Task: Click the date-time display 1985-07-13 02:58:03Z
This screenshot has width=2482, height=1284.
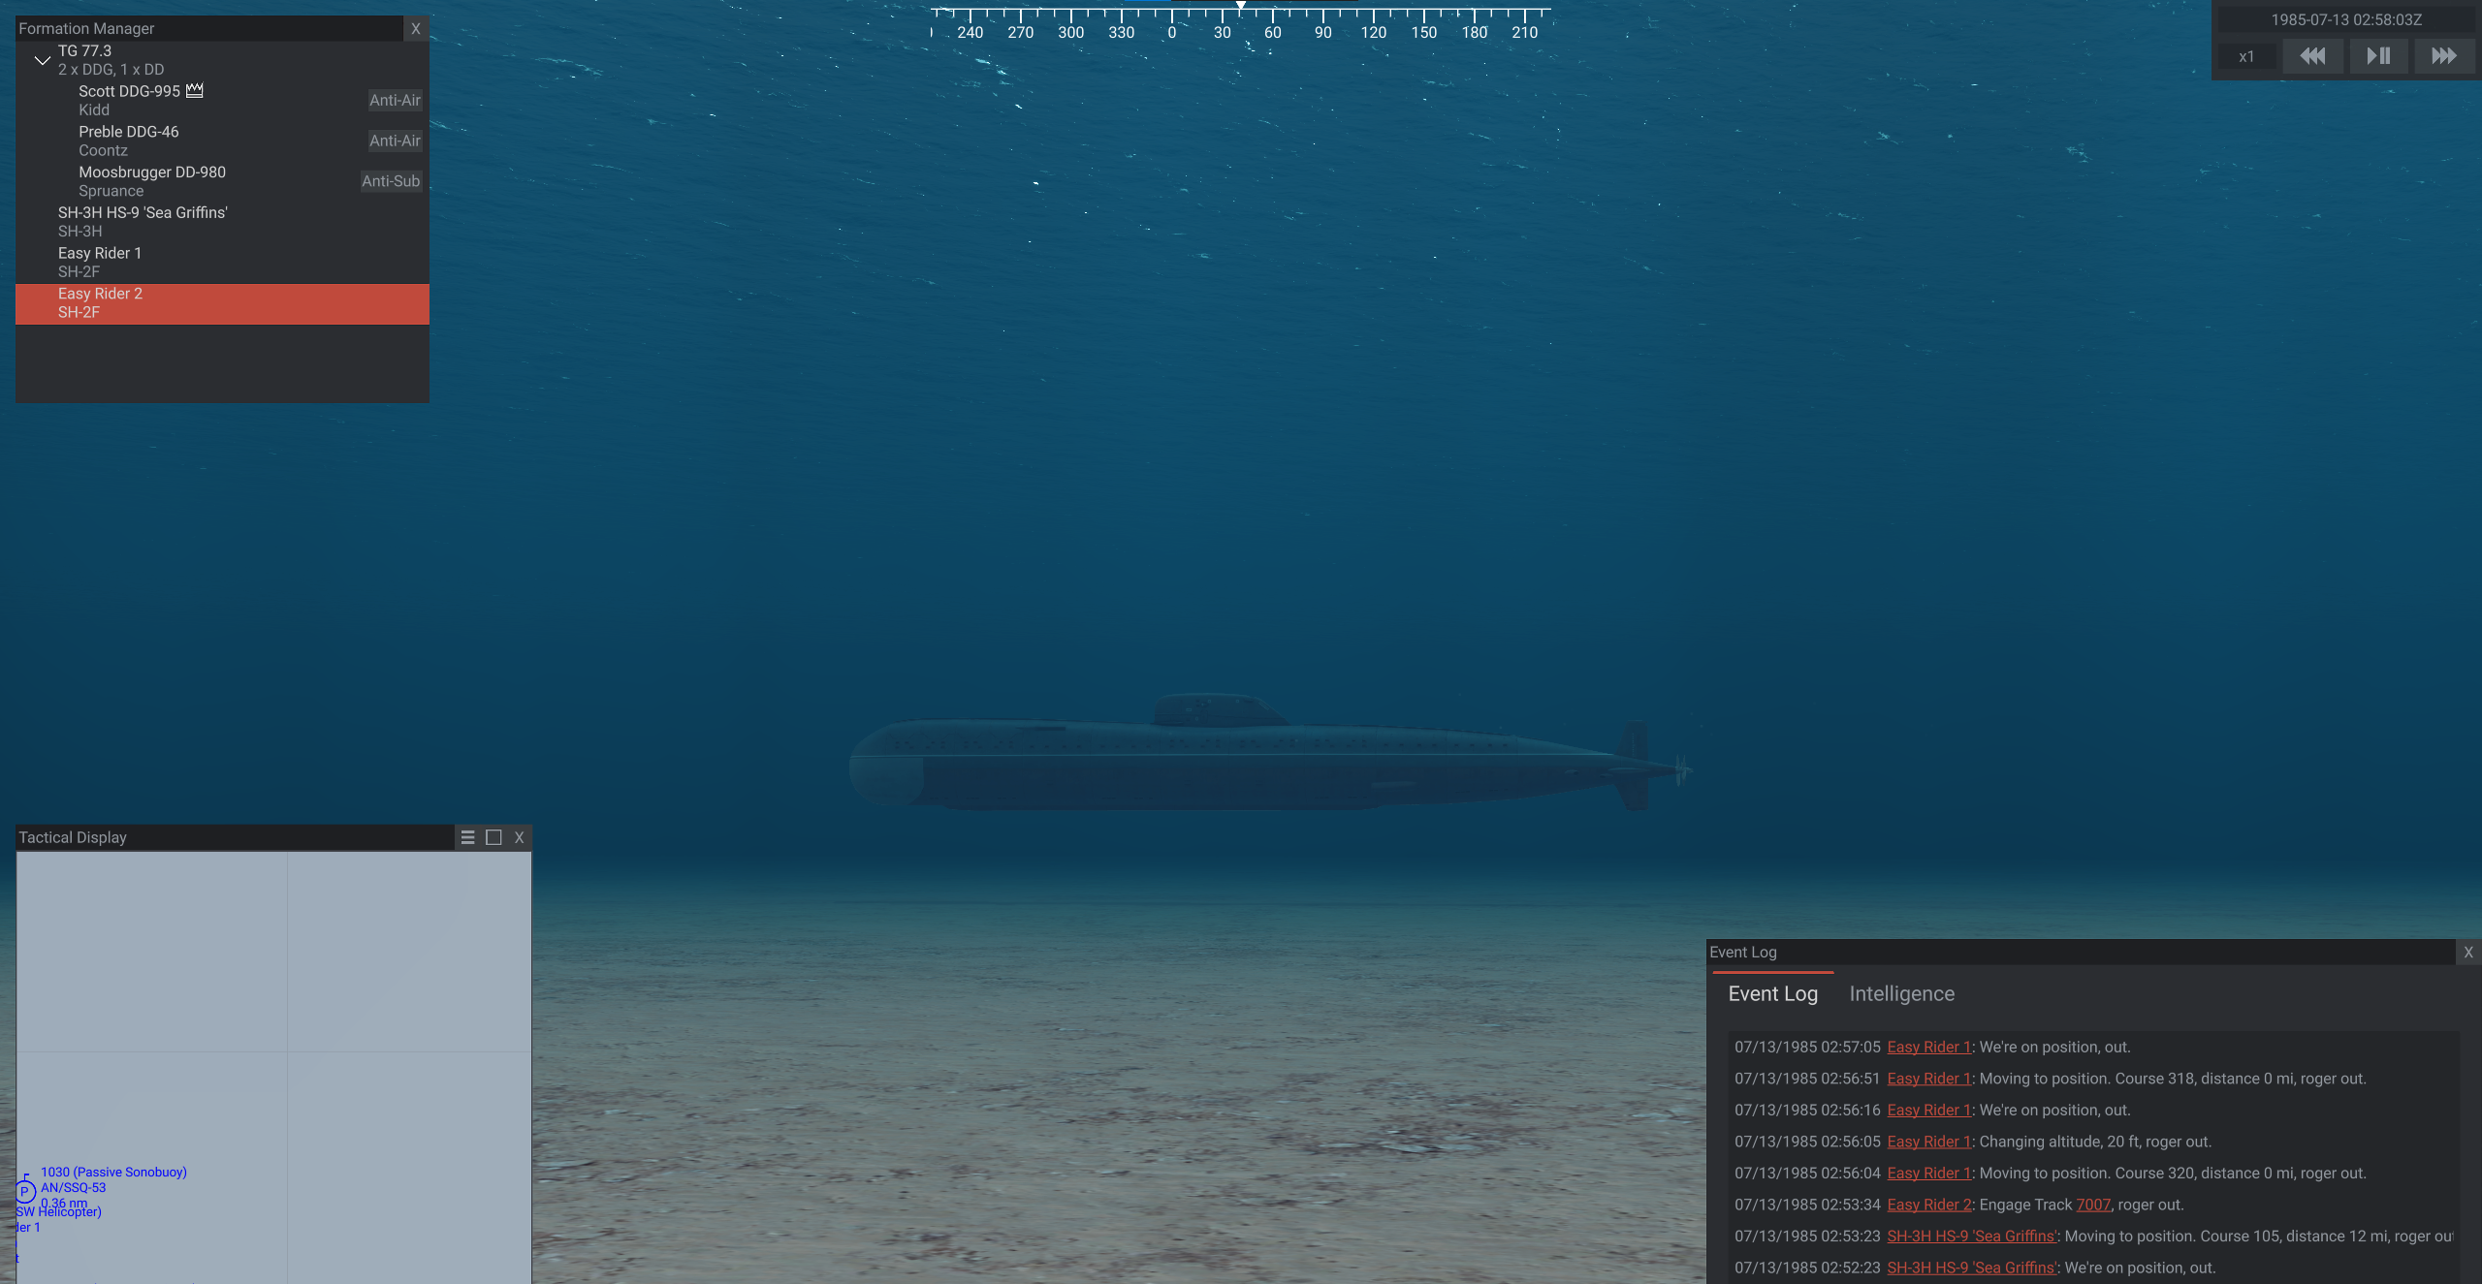Action: pos(2346,19)
